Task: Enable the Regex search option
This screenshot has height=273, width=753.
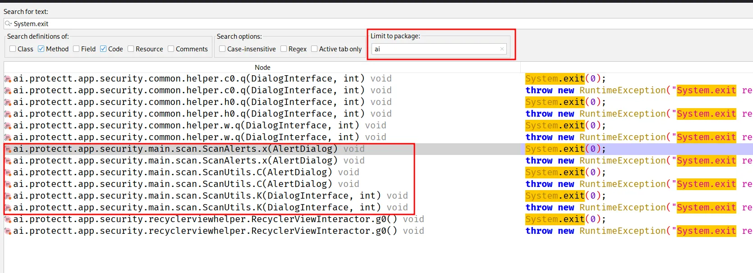Action: [x=284, y=49]
